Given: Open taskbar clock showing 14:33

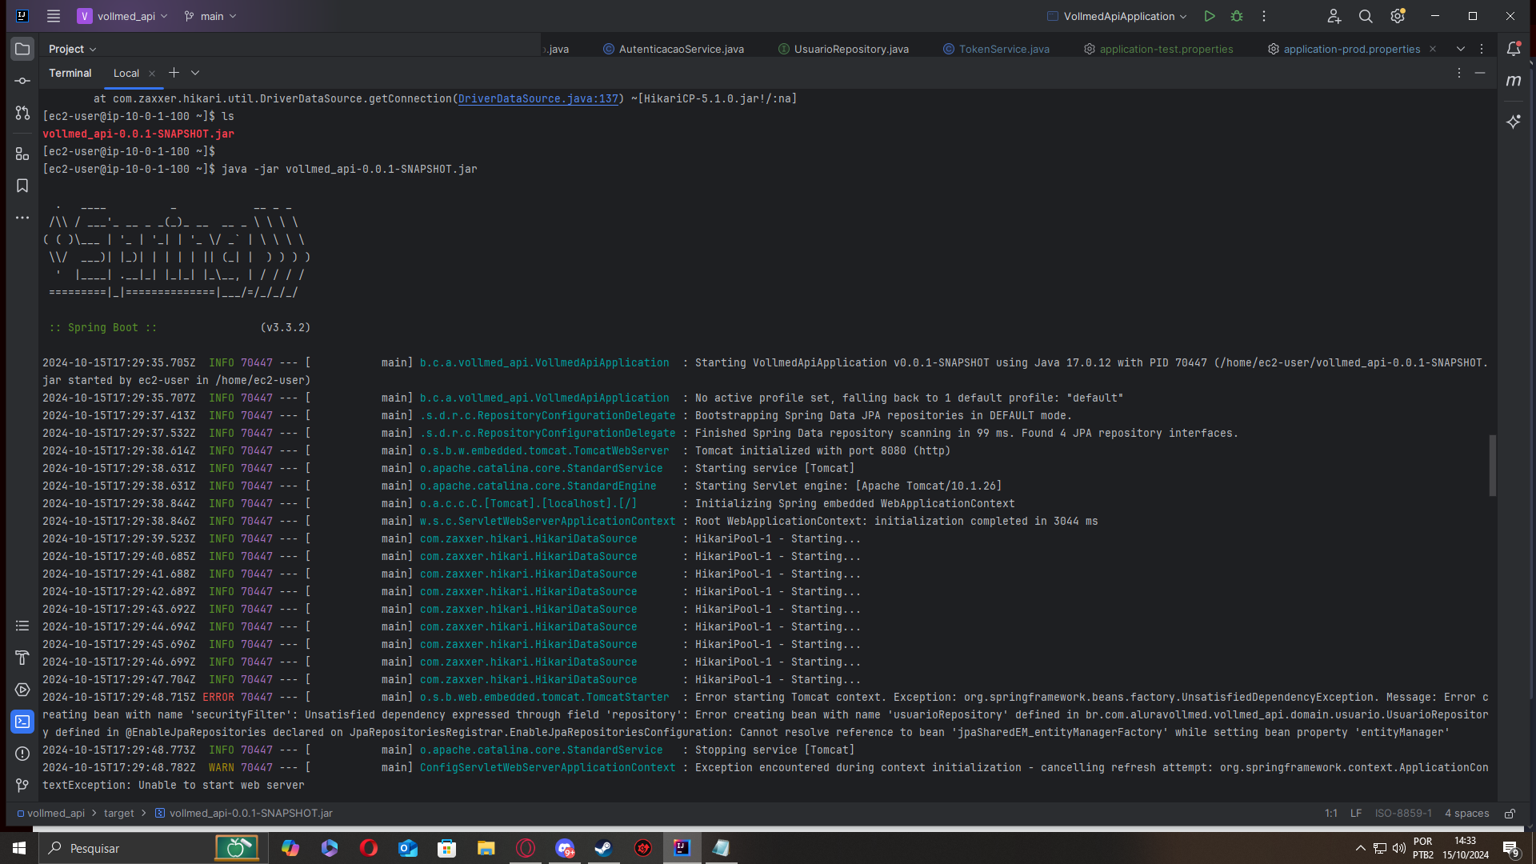Looking at the screenshot, I should [x=1466, y=848].
